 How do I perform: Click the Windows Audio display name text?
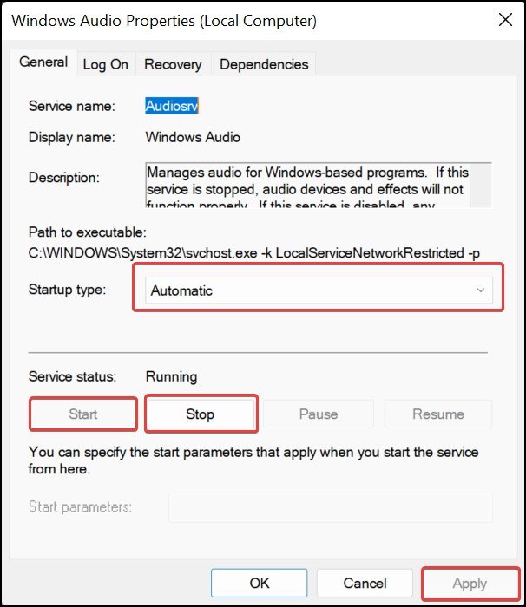tap(193, 137)
